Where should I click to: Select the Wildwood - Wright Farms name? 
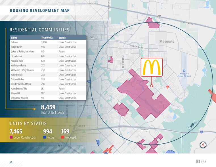22,70
